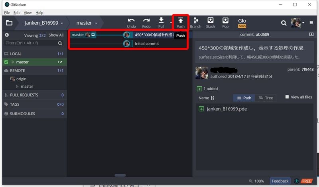This screenshot has width=319, height=187.
Task: Open the search magnifier icon
Action: coord(284,23)
